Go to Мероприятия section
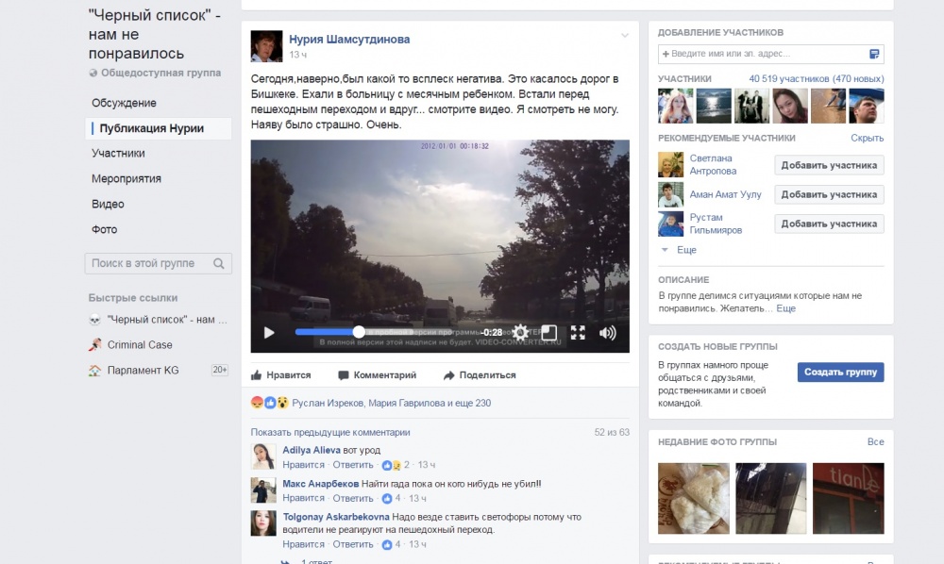 (126, 178)
